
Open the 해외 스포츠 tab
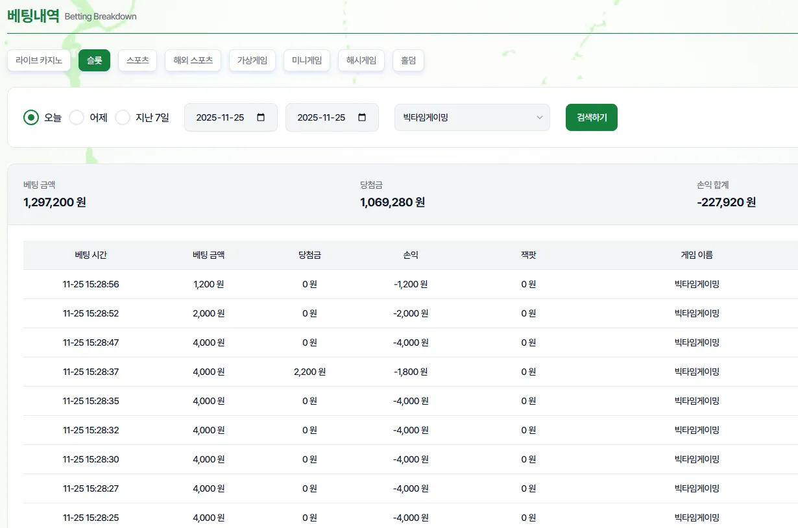coord(193,60)
